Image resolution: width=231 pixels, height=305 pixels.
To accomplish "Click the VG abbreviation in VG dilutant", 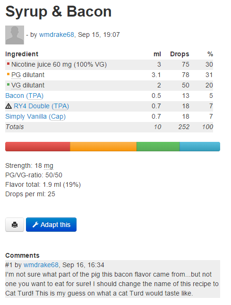I will coord(16,86).
